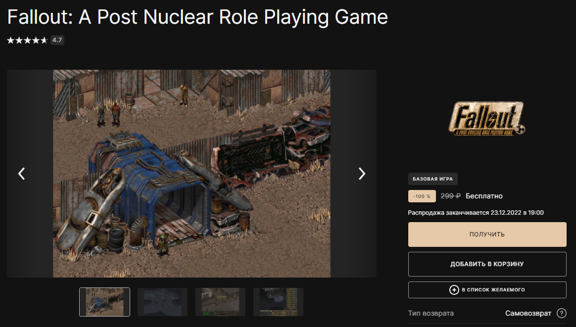Click Добавить в корзину button
The height and width of the screenshot is (327, 576).
pyautogui.click(x=487, y=264)
